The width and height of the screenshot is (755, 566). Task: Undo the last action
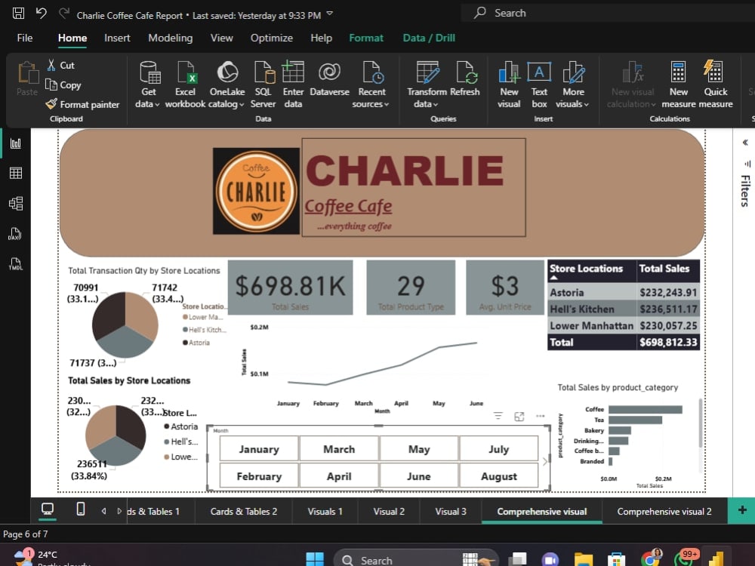42,13
